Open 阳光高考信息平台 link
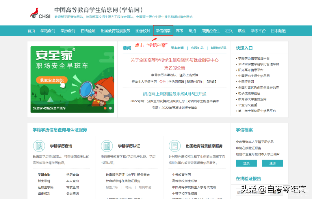The width and height of the screenshot is (312, 199). coord(251,70)
